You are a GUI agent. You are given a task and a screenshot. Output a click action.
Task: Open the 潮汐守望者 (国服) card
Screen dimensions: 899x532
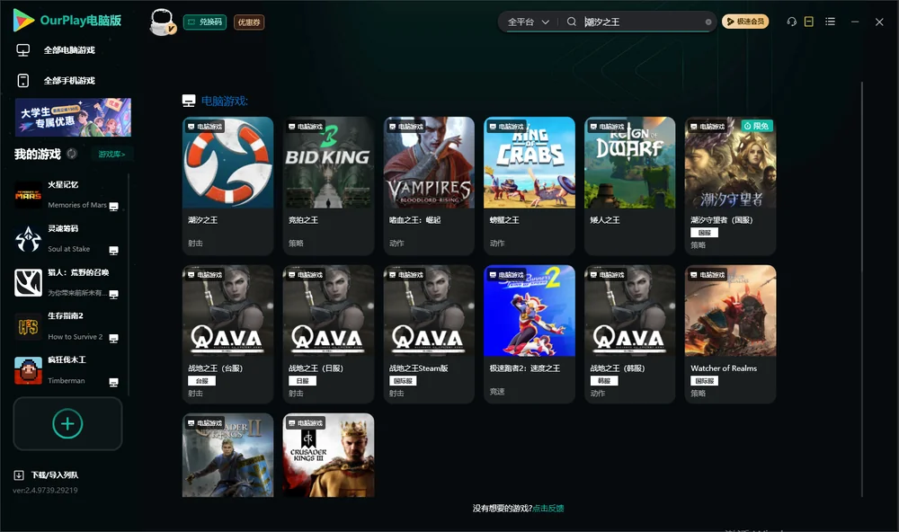click(730, 186)
